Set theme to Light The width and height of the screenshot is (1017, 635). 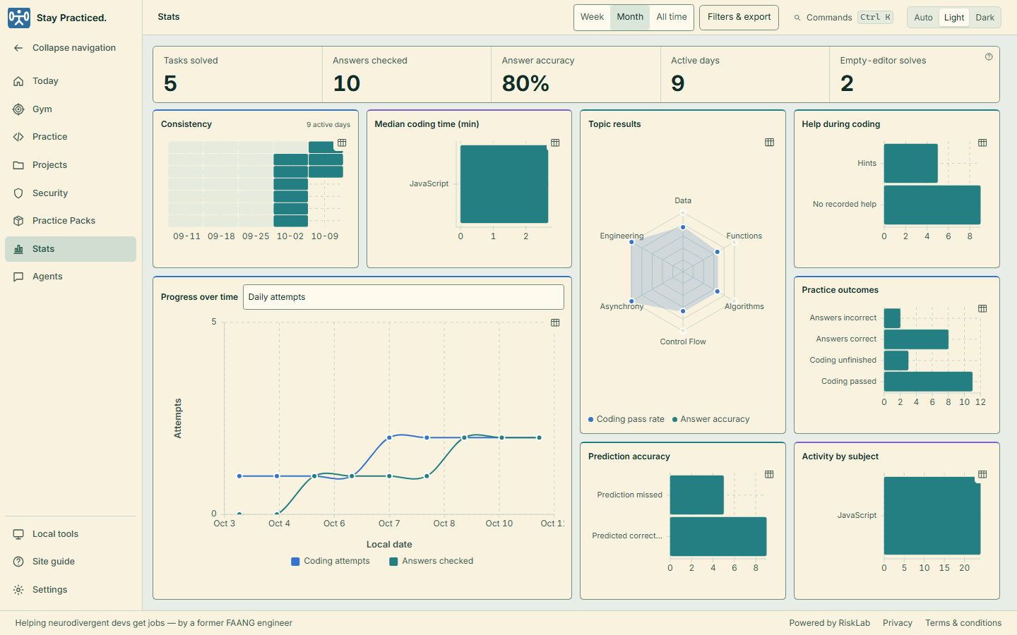tap(954, 18)
